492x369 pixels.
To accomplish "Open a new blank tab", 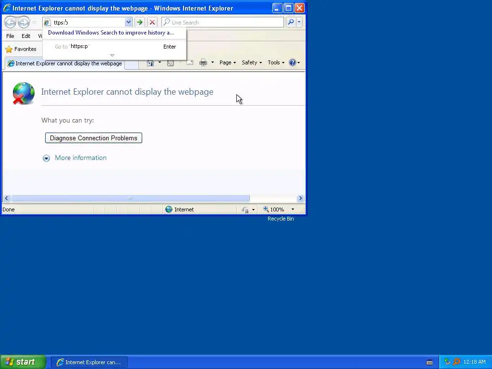I will coord(132,64).
